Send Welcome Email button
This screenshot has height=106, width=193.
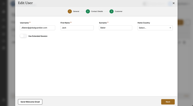click(x=30, y=102)
